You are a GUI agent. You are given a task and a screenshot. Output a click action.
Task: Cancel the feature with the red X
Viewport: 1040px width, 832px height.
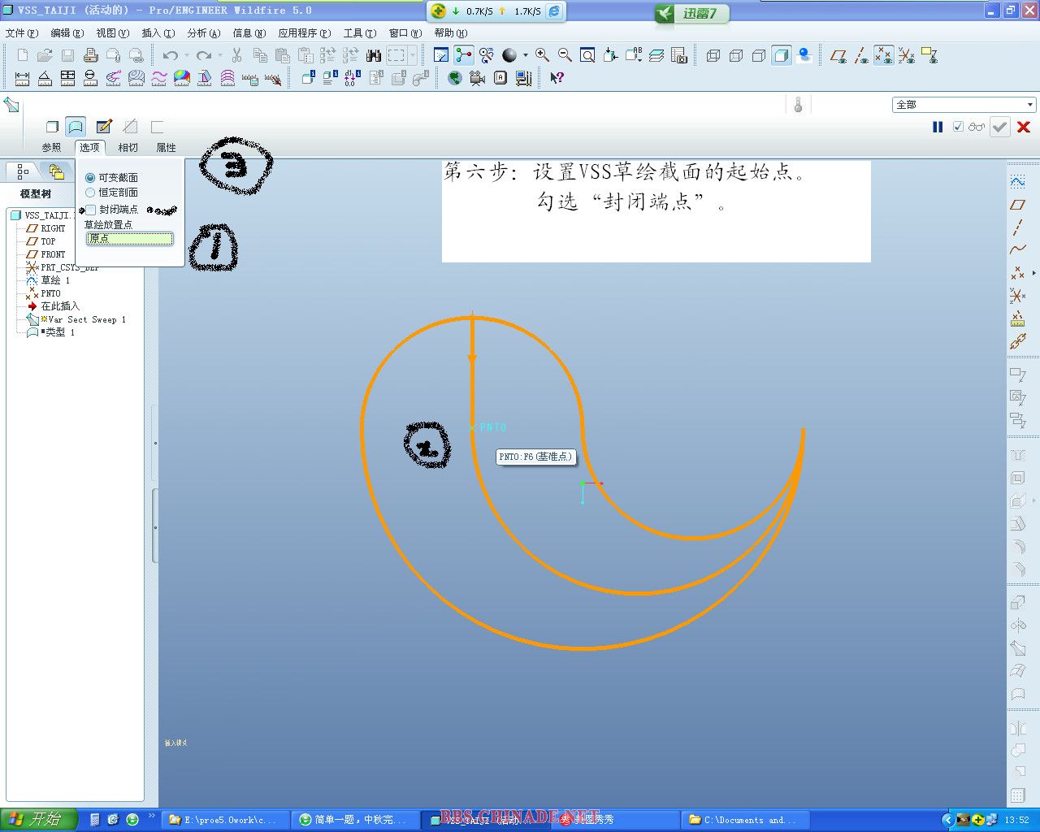1024,127
